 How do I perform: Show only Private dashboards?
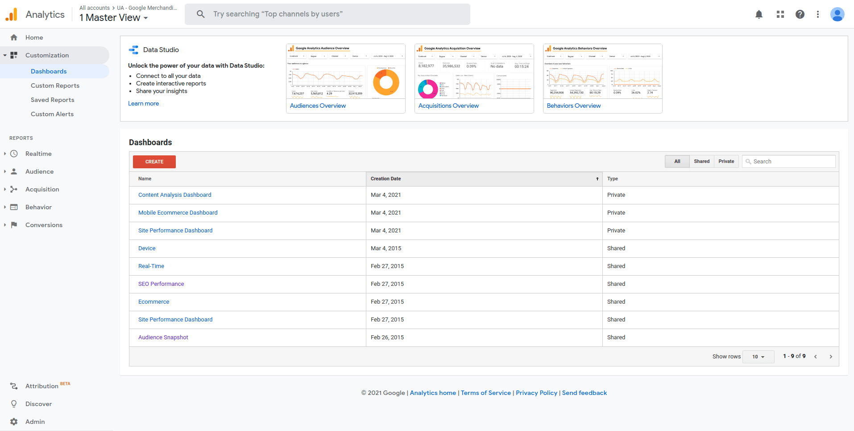point(726,161)
